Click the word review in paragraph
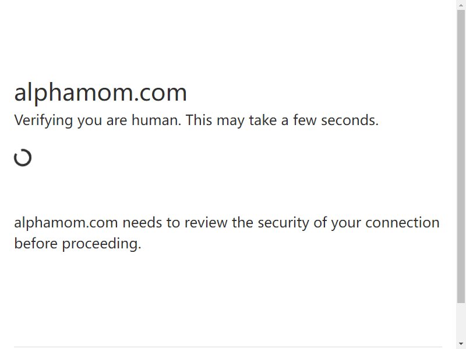The image size is (466, 349). [206, 223]
